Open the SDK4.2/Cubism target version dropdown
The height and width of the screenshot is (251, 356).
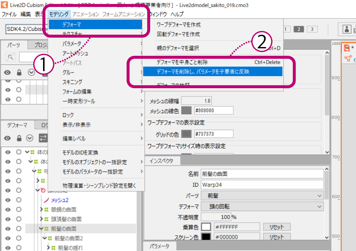tap(27, 29)
